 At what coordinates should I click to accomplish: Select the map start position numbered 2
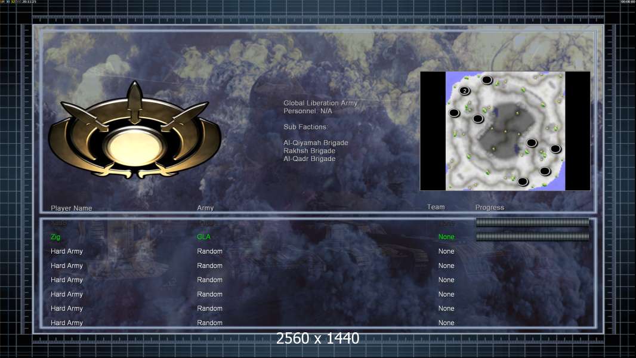464,91
